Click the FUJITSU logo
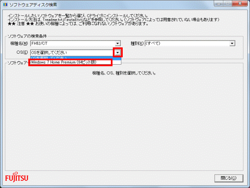This screenshot has height=188, width=250. (16, 177)
